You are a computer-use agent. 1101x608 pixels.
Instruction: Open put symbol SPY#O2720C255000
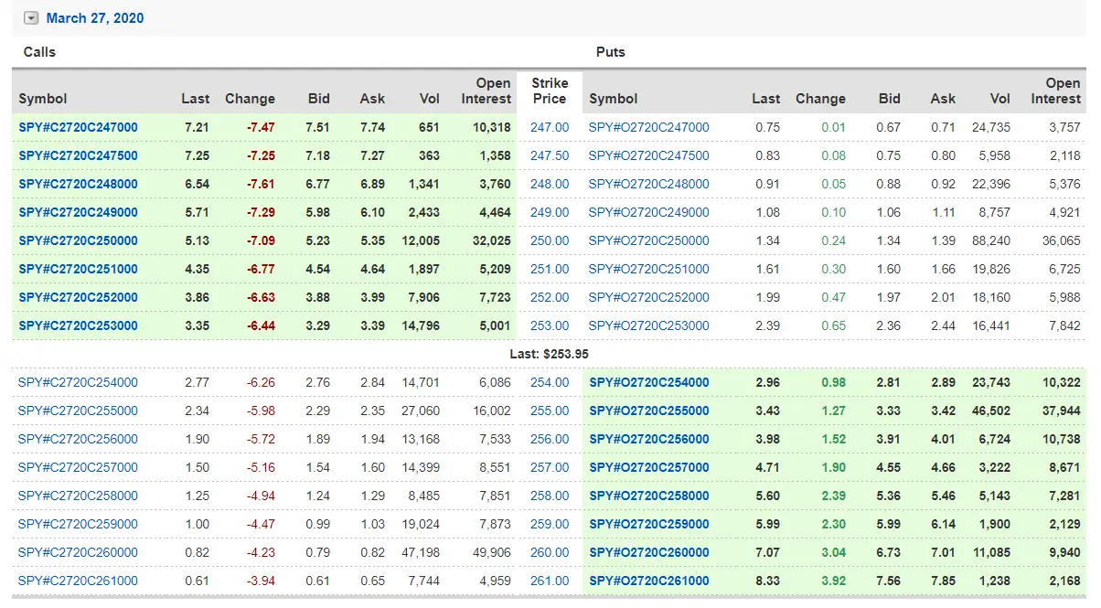(x=649, y=411)
